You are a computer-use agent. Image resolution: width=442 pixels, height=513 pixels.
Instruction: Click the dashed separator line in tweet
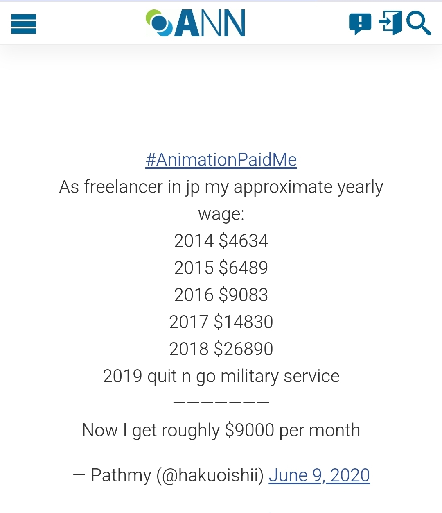click(x=221, y=402)
